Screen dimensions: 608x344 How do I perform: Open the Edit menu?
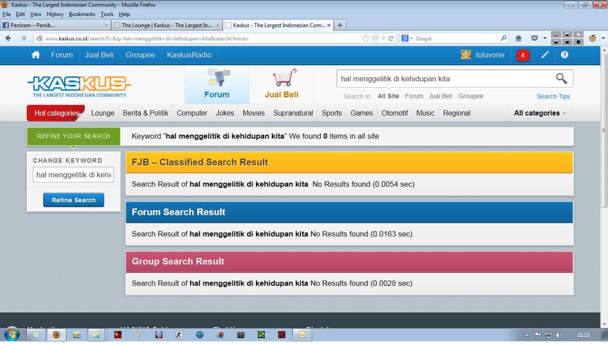click(20, 14)
